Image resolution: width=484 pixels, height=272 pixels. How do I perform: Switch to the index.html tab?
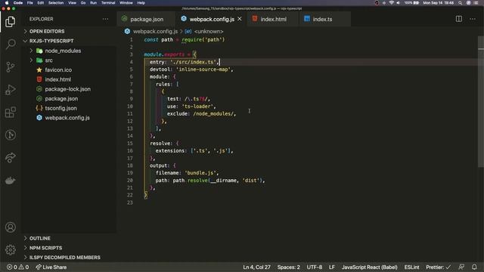pos(273,19)
